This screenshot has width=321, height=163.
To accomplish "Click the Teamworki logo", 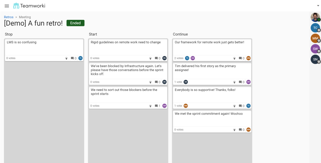I will pos(29,6).
